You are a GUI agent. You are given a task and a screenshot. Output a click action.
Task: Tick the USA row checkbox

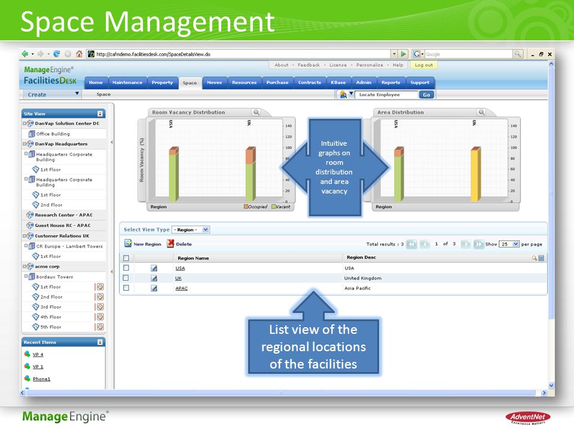[x=126, y=268]
